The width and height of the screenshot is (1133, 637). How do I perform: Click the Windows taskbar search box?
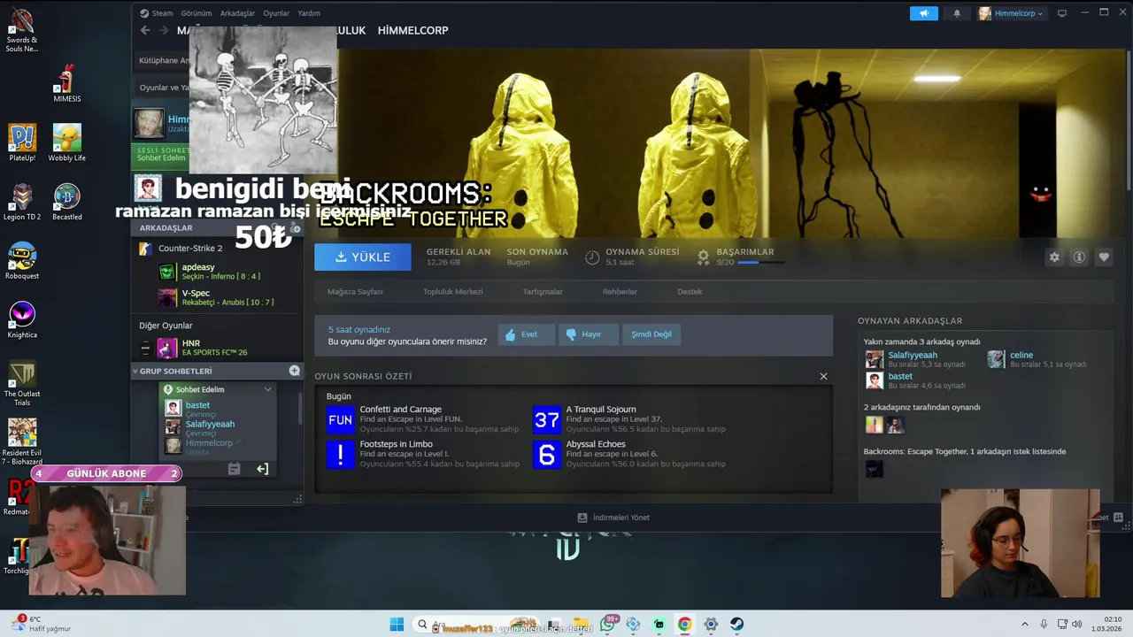[x=475, y=625]
